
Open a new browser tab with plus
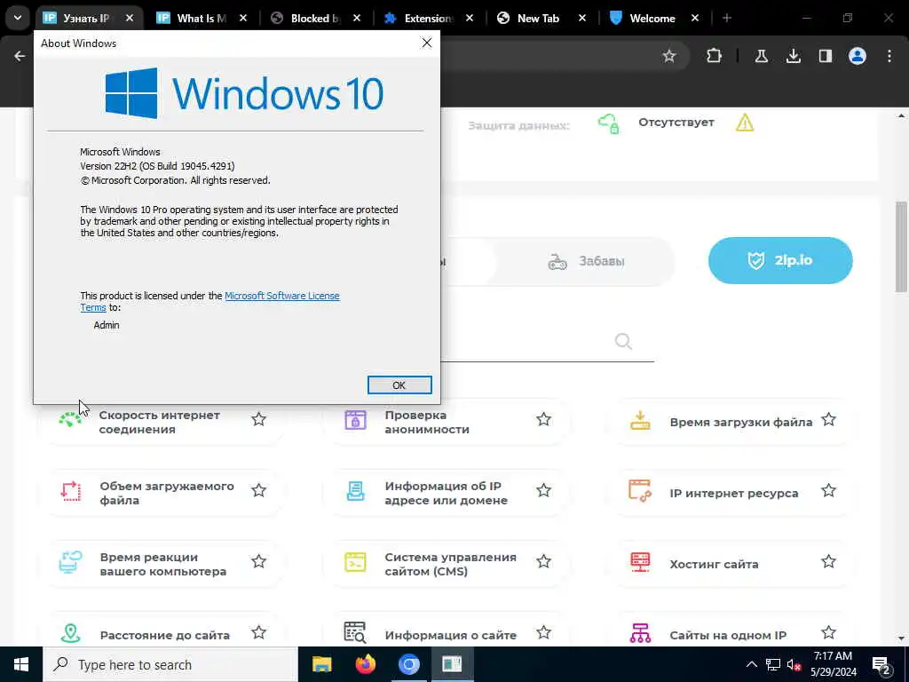pyautogui.click(x=727, y=18)
